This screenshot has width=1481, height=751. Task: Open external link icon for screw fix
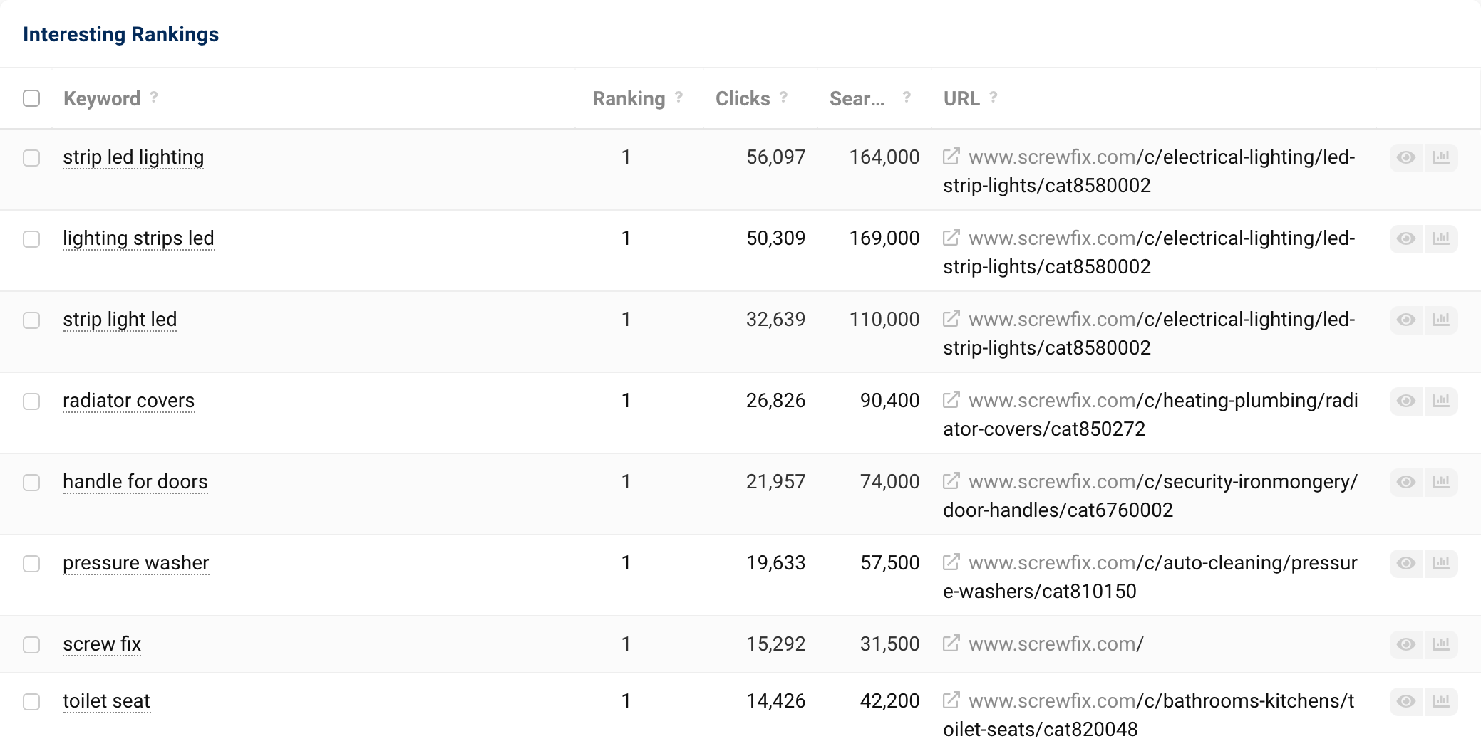point(951,644)
